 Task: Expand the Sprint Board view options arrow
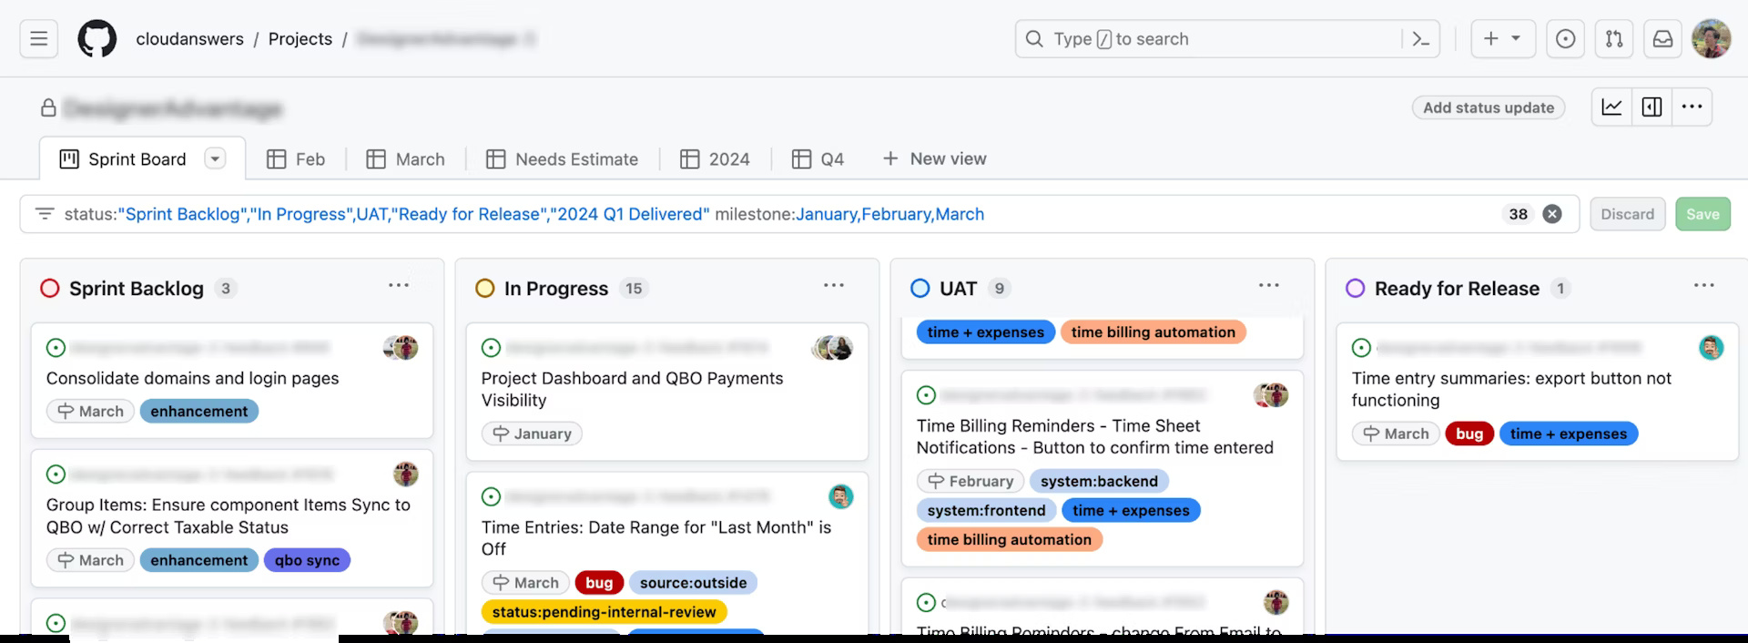(x=215, y=159)
